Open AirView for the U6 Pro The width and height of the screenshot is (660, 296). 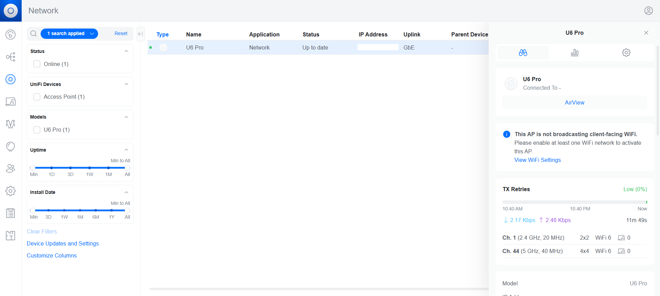[x=575, y=102]
